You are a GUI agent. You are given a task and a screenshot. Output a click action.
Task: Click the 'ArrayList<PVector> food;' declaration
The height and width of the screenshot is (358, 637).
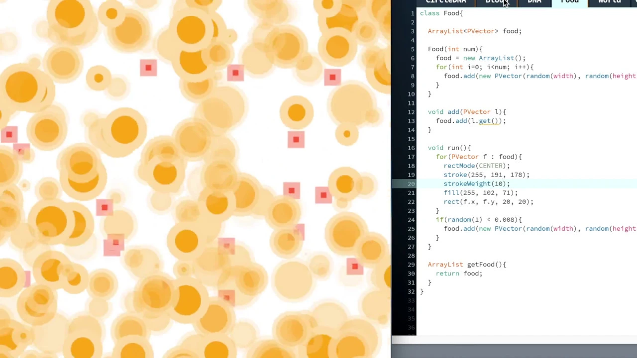click(x=474, y=31)
